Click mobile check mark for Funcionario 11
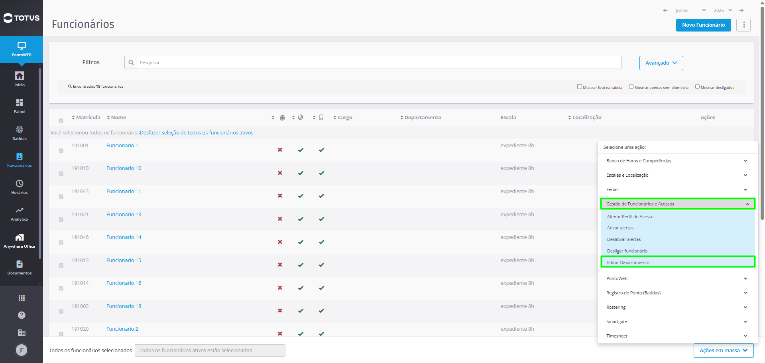 tap(321, 196)
